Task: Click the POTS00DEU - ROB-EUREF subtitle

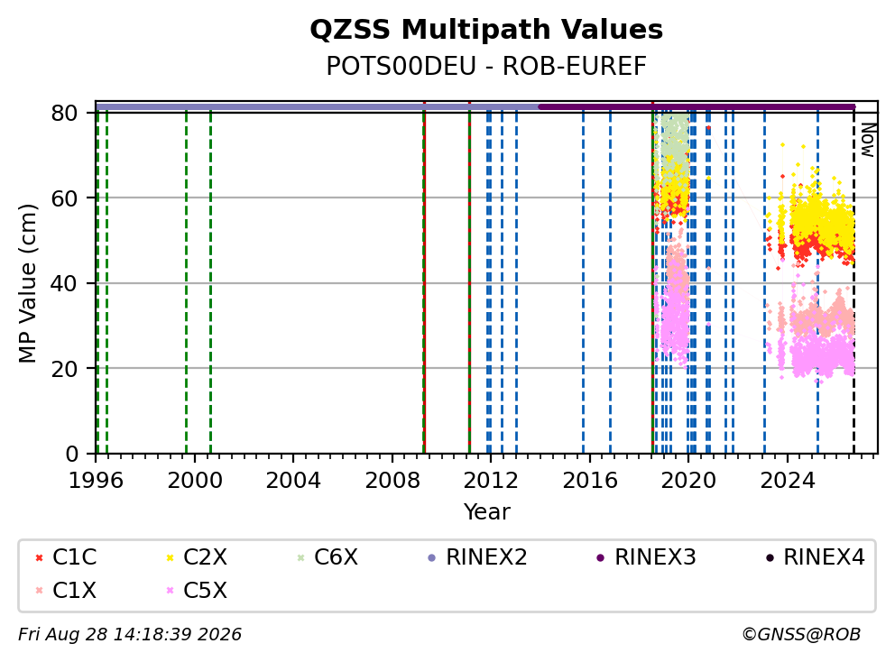Action: point(486,66)
